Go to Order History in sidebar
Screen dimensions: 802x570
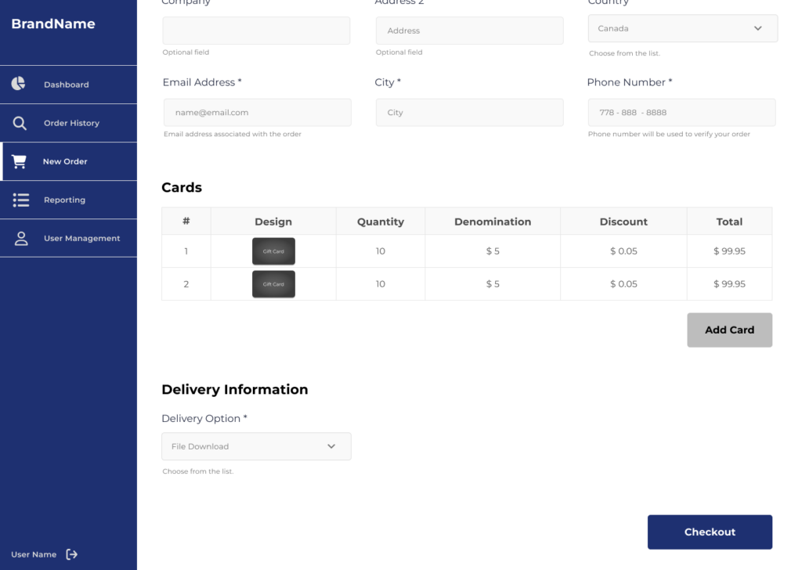click(71, 123)
